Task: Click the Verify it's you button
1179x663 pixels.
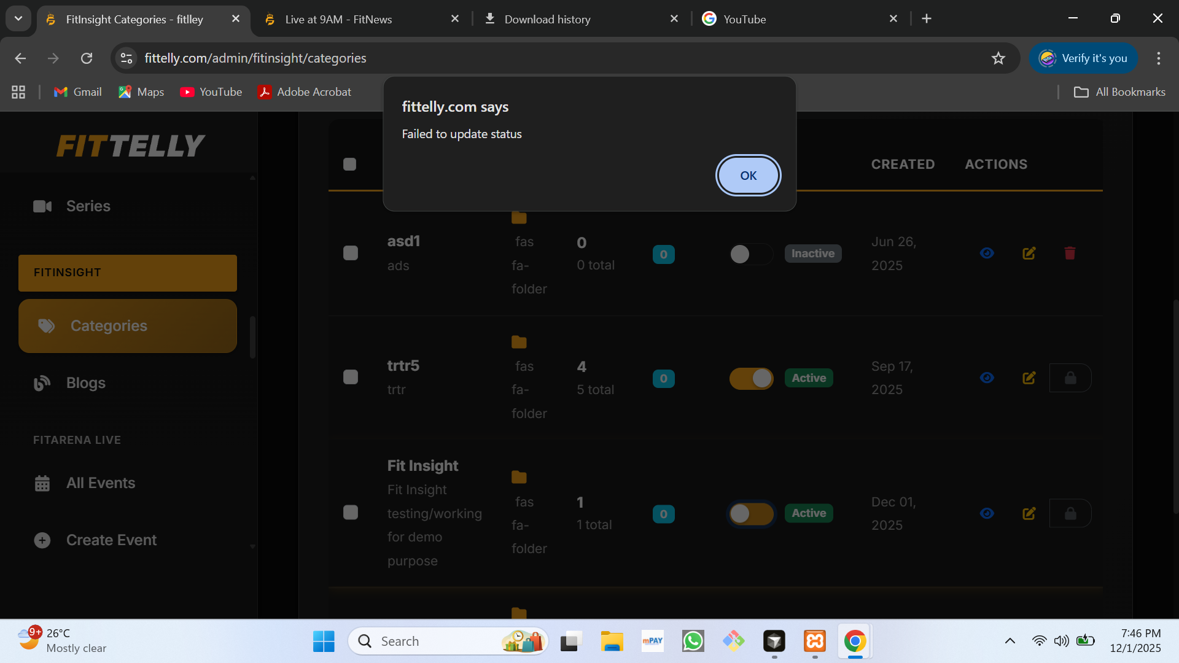Action: tap(1083, 58)
